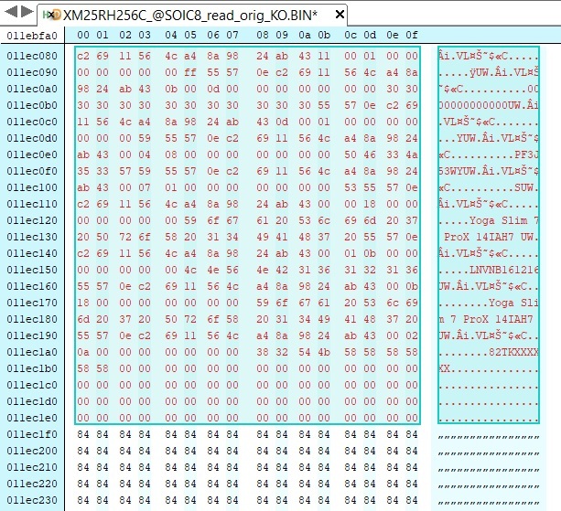Image resolution: width=561 pixels, height=511 pixels.
Task: Click decoded text 'ProX 14IAH7 UW.' in row 011ec130
Action: pyautogui.click(x=491, y=237)
